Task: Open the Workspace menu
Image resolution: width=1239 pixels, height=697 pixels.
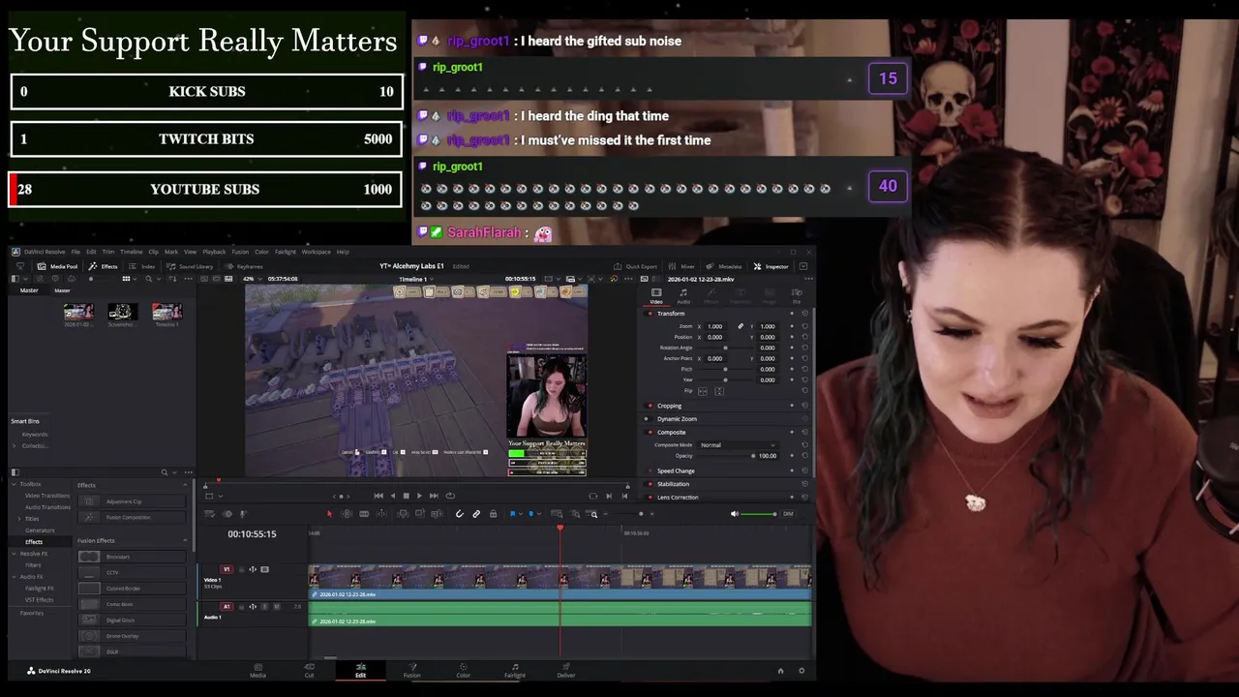Action: pyautogui.click(x=316, y=252)
